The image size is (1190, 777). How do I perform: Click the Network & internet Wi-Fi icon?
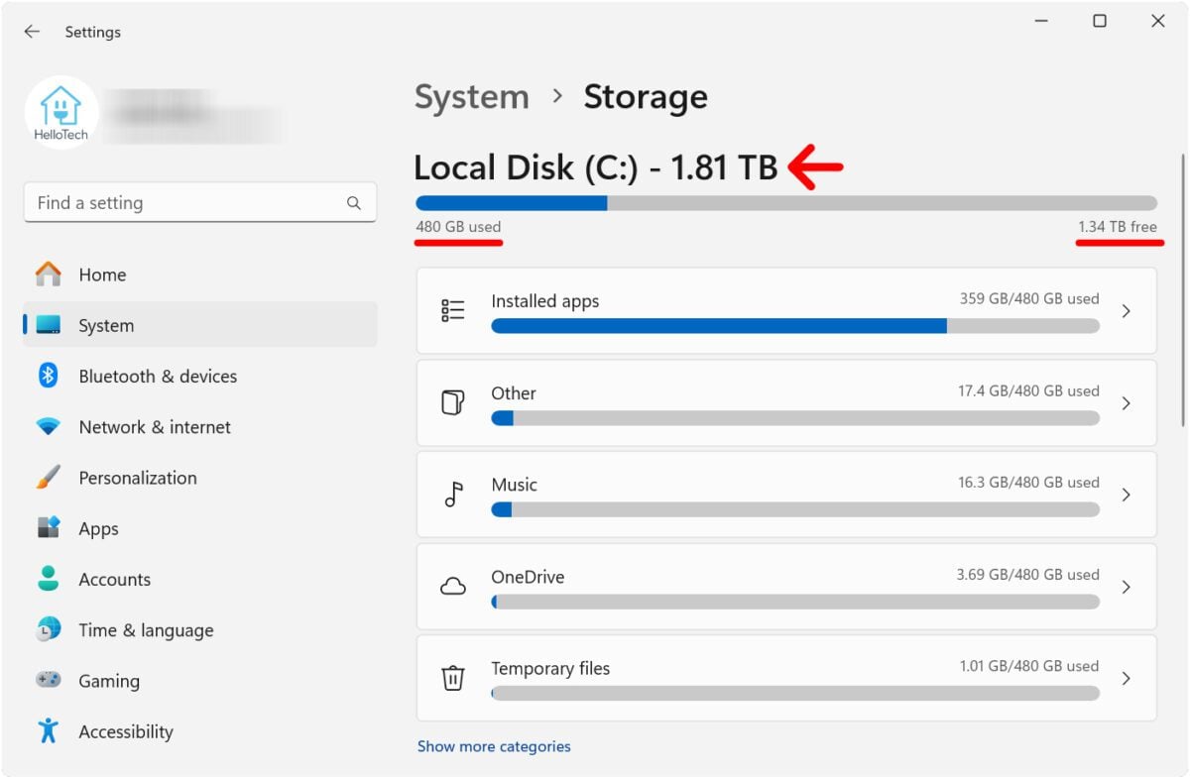click(x=48, y=426)
